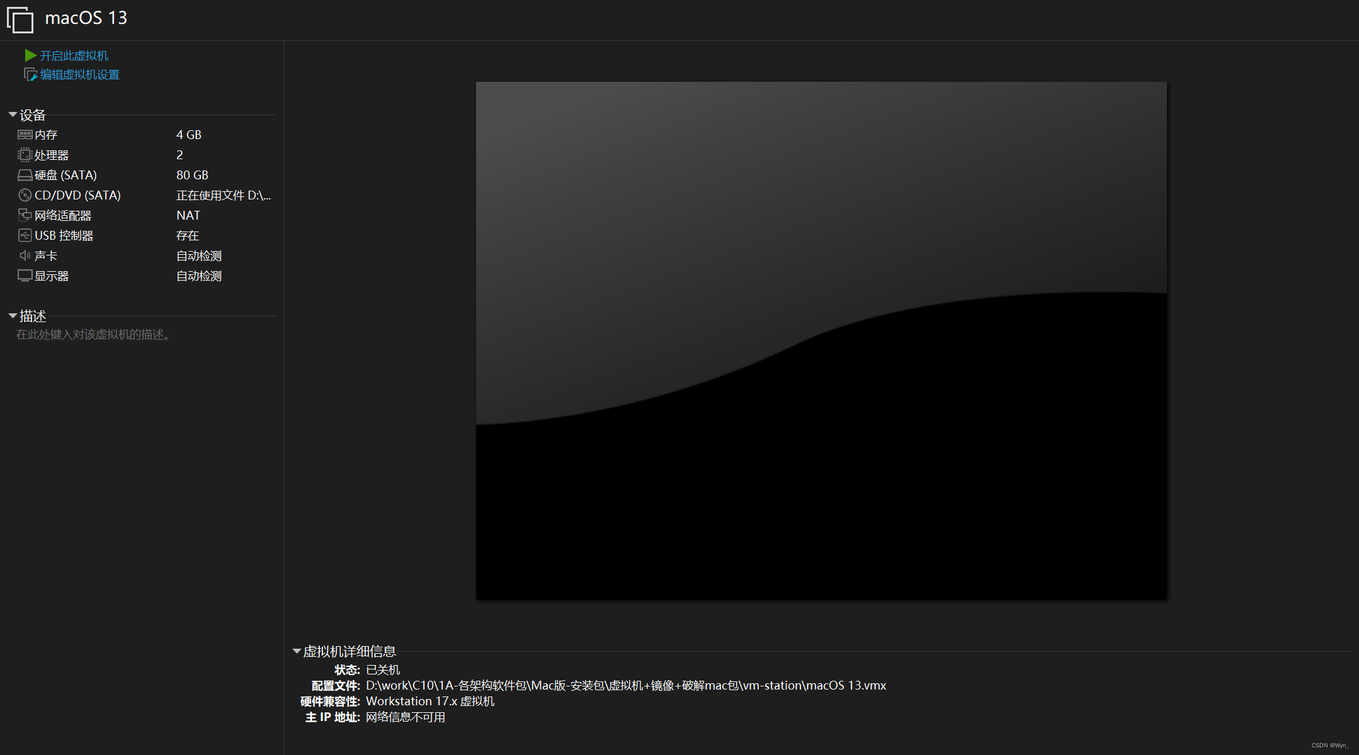Screen dimensions: 1359x755
Task: Click the display (显示器) monitor icon
Action: tap(25, 276)
